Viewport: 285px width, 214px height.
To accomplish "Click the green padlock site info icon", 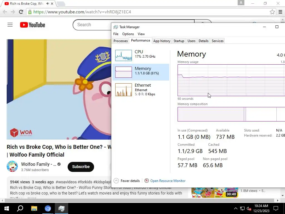I will [30, 12].
